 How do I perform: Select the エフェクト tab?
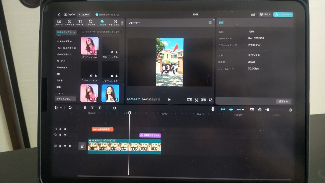(102, 23)
